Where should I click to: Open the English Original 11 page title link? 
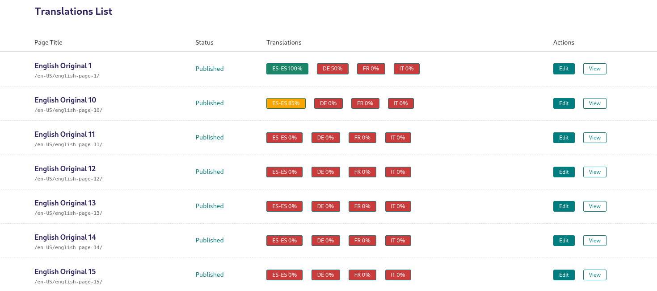(x=65, y=134)
